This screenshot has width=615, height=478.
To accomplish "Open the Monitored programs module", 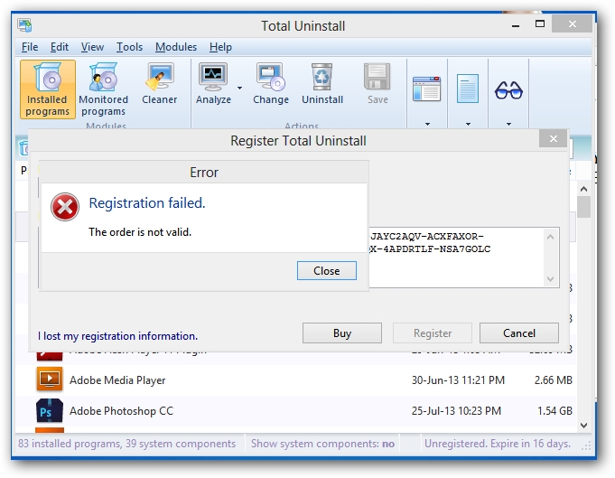I will (104, 89).
